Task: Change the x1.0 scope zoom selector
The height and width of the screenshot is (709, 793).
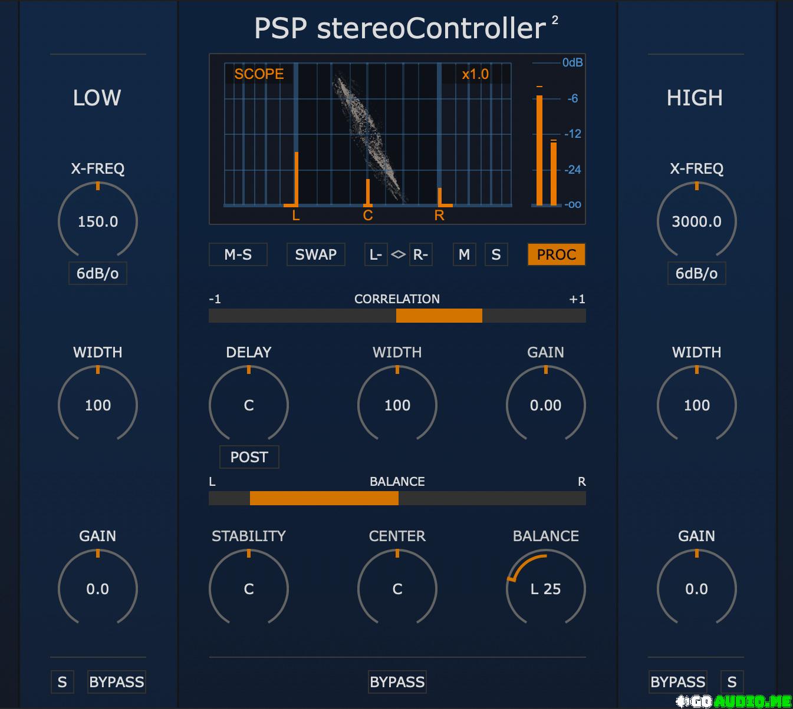Action: coord(475,74)
